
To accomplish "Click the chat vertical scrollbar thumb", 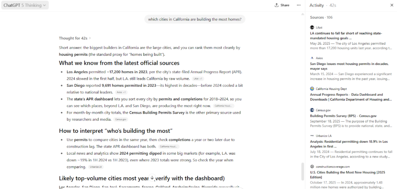I will coord(303,171).
